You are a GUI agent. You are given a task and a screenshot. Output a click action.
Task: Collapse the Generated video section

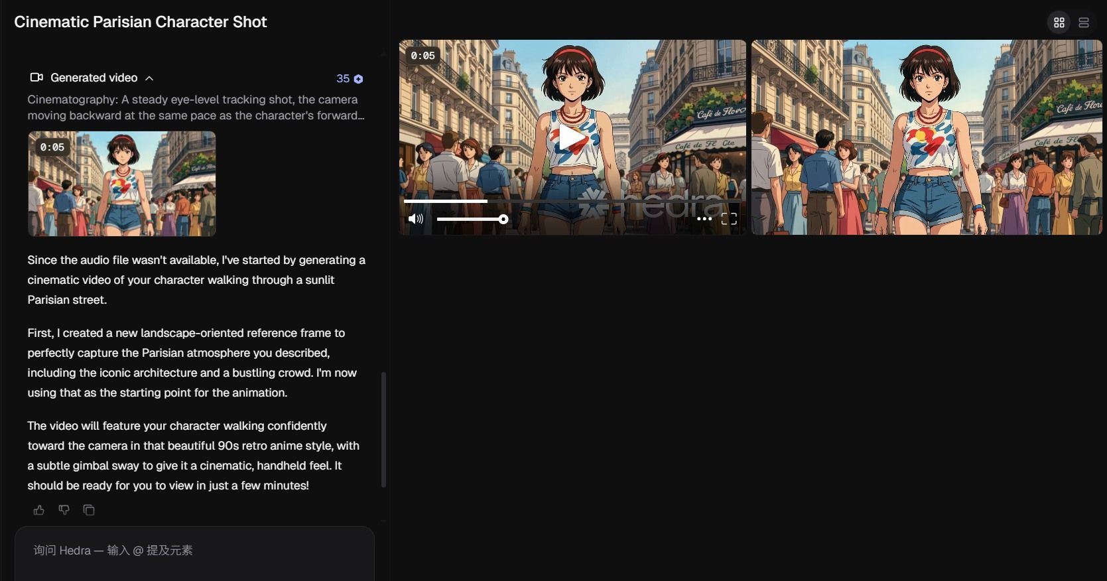click(149, 78)
